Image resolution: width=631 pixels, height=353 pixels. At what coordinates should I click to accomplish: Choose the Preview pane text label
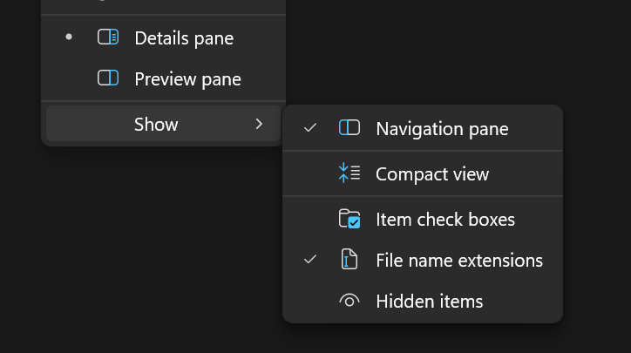click(187, 78)
